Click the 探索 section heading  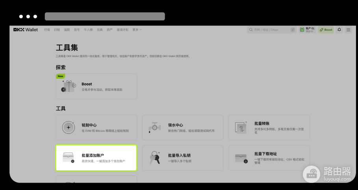tap(61, 67)
